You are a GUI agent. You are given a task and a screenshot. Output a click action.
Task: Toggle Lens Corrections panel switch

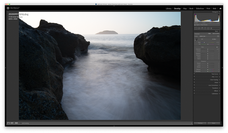[194, 85]
